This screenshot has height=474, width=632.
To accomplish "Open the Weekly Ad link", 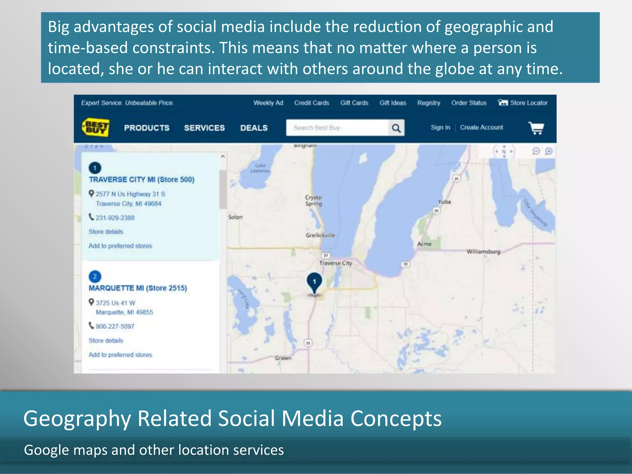I will (268, 103).
